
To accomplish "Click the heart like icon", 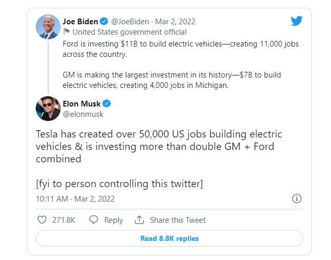I will [x=42, y=220].
